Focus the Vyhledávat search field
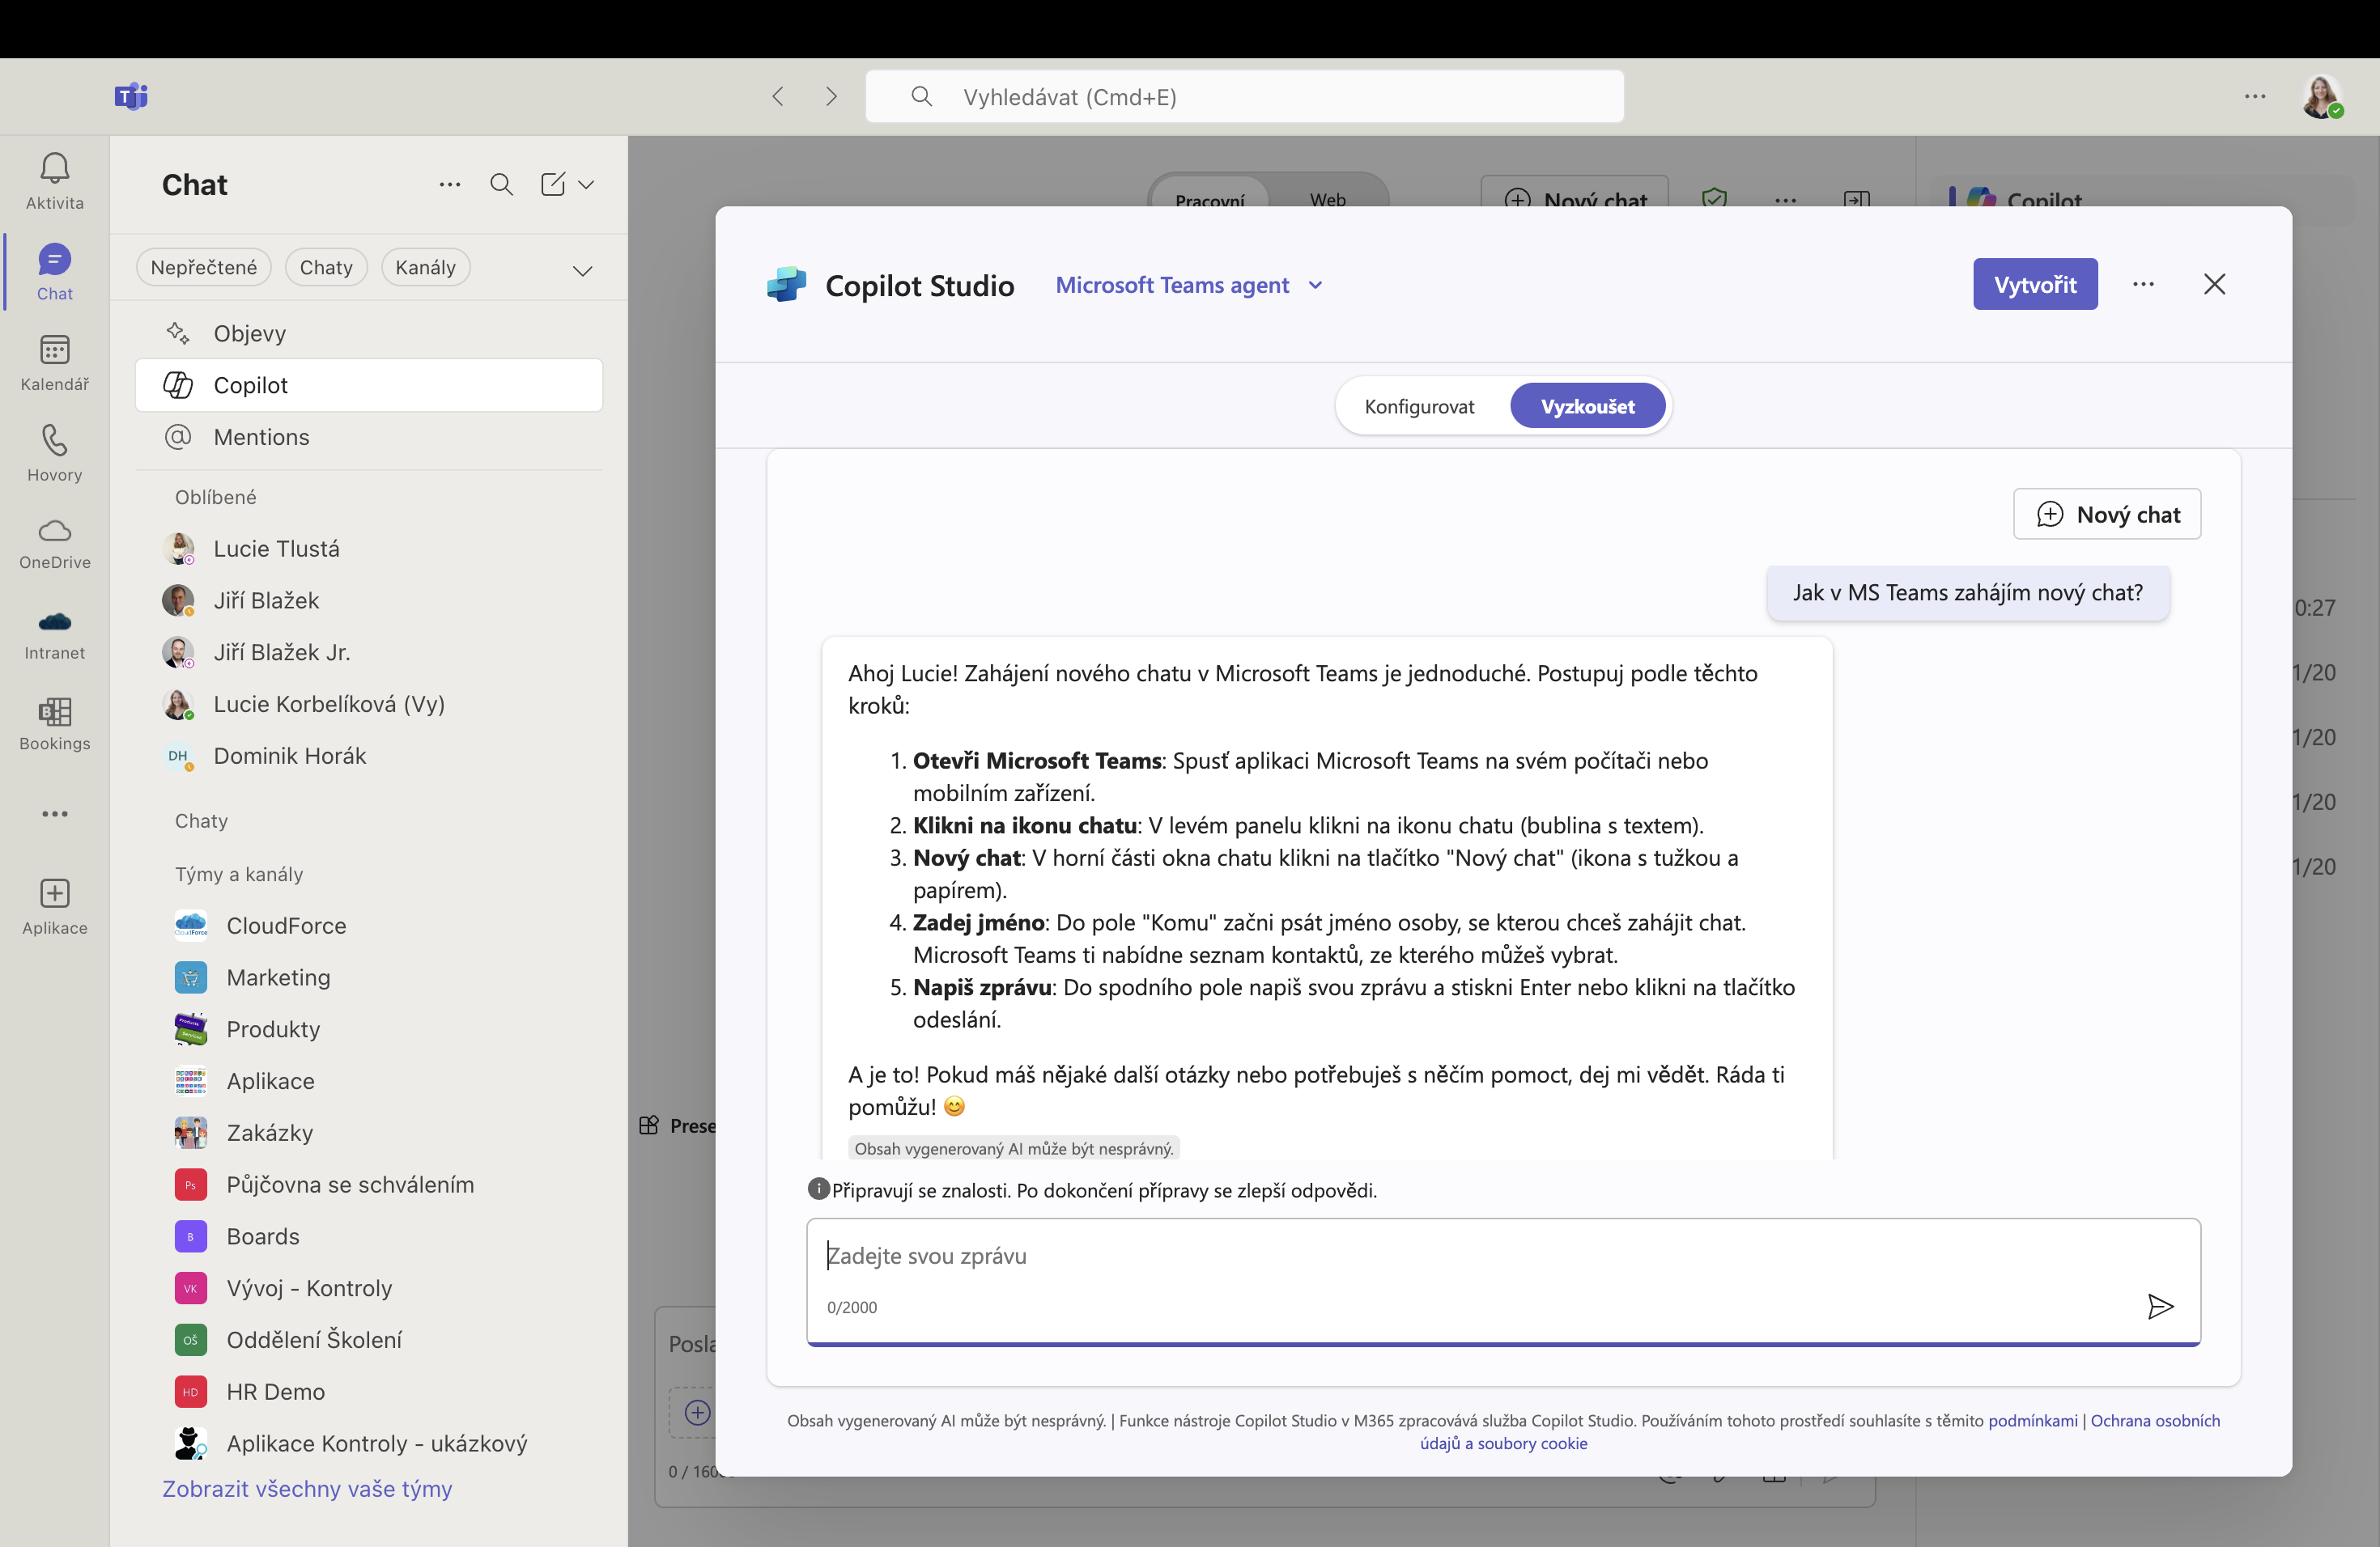 click(x=1244, y=96)
